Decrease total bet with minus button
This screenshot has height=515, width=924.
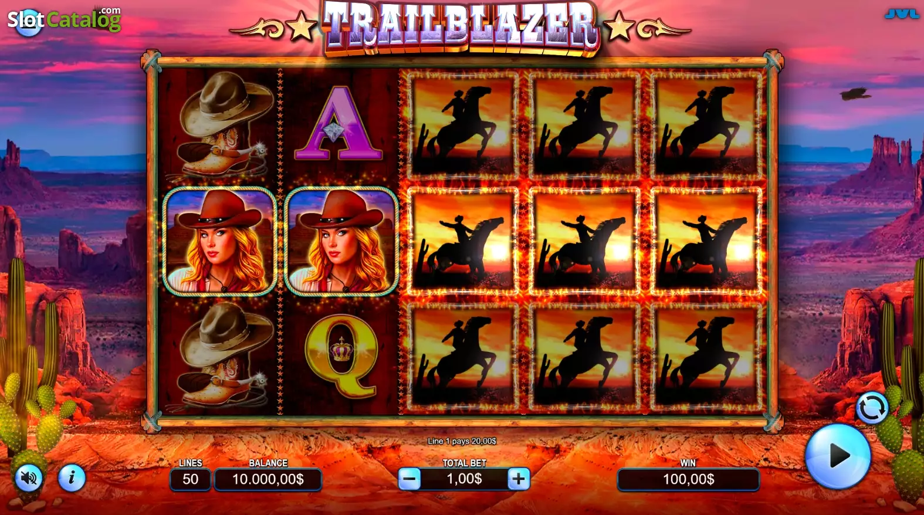click(409, 479)
